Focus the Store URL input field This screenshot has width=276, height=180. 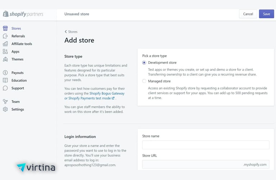(206, 165)
